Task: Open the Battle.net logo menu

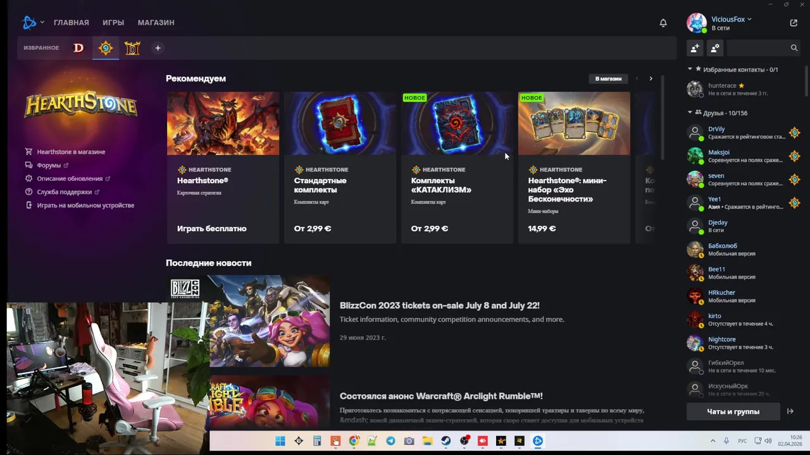Action: click(29, 23)
